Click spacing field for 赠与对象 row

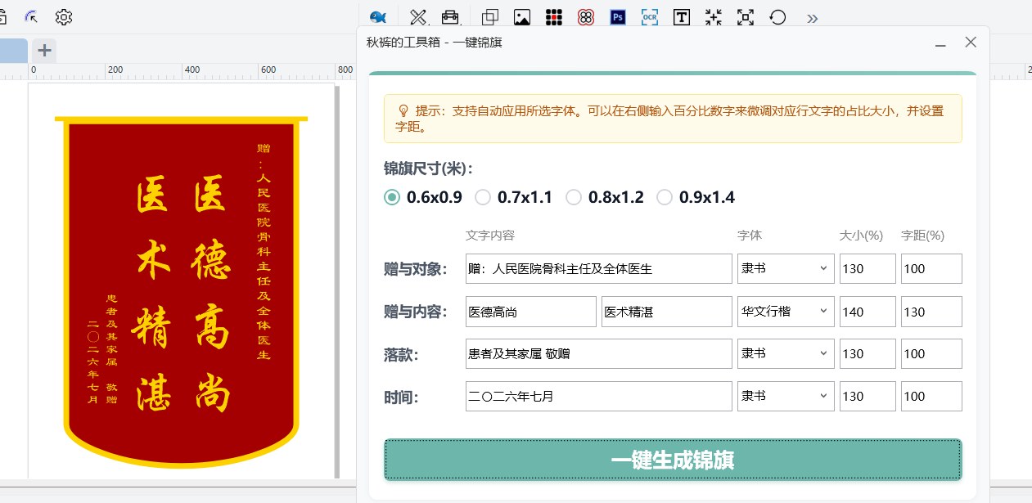(931, 268)
